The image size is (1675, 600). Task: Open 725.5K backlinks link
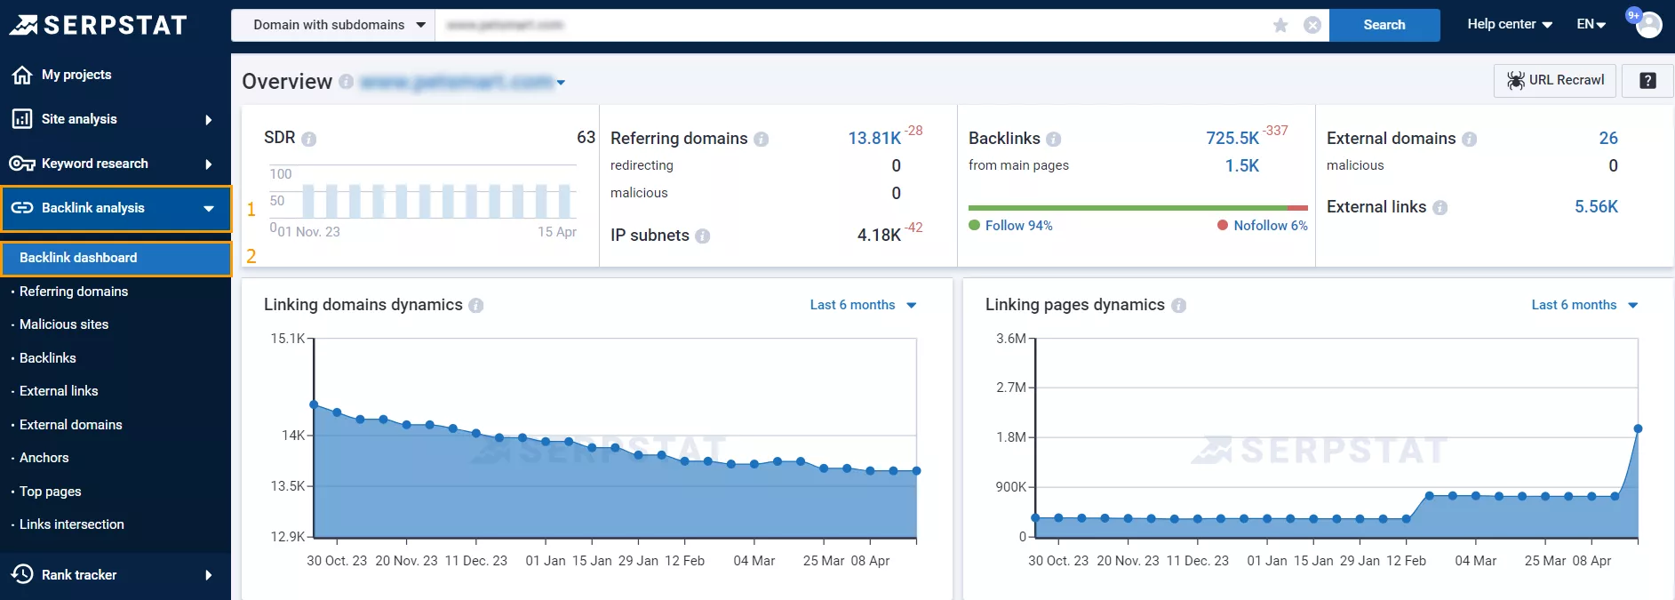point(1232,139)
